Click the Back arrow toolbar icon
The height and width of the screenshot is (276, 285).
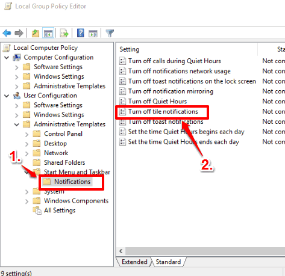7,33
